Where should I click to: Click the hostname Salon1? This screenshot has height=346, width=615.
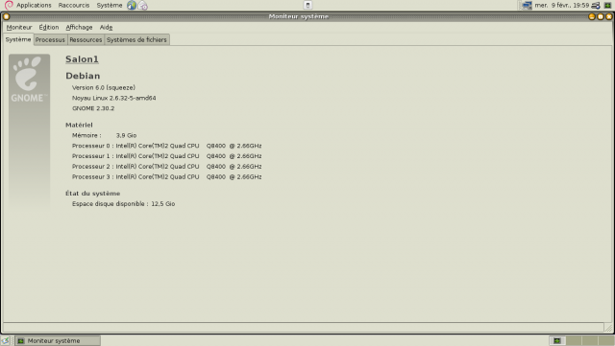coord(82,59)
